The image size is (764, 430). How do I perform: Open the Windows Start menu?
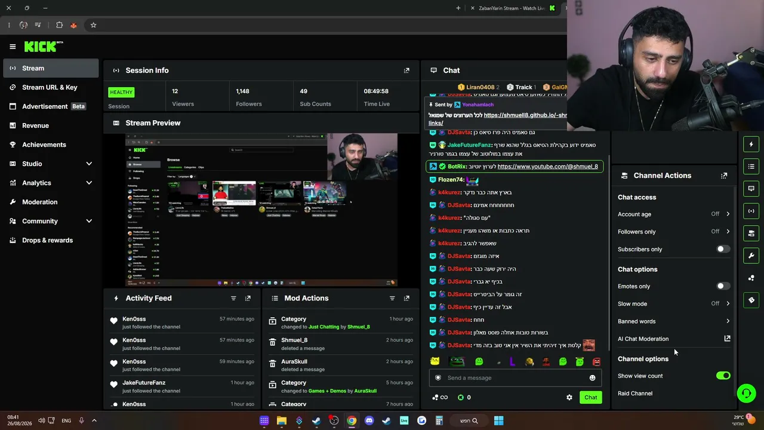tap(498, 420)
